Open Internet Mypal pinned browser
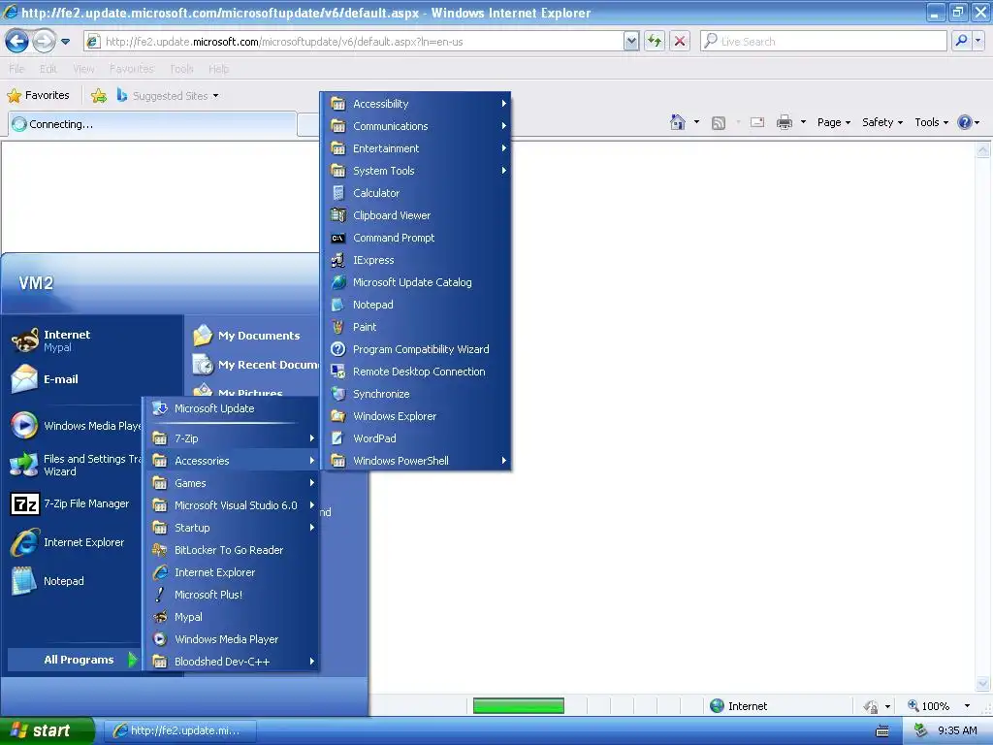This screenshot has height=745, width=993. [92, 340]
